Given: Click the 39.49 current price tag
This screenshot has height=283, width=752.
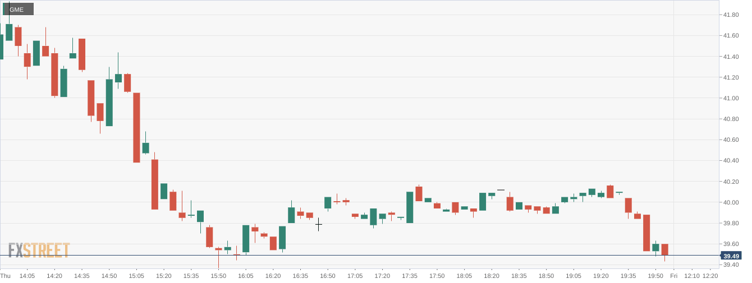Looking at the screenshot, I should (x=731, y=256).
